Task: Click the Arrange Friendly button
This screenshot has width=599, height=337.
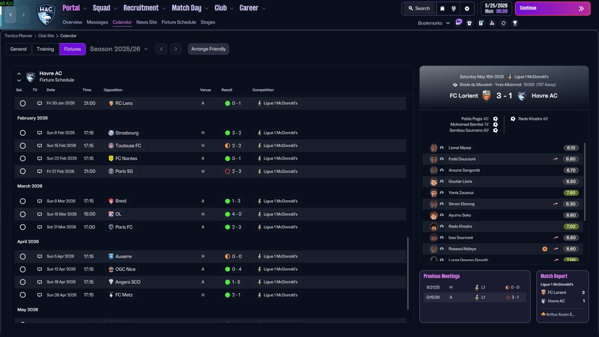Action: (209, 49)
